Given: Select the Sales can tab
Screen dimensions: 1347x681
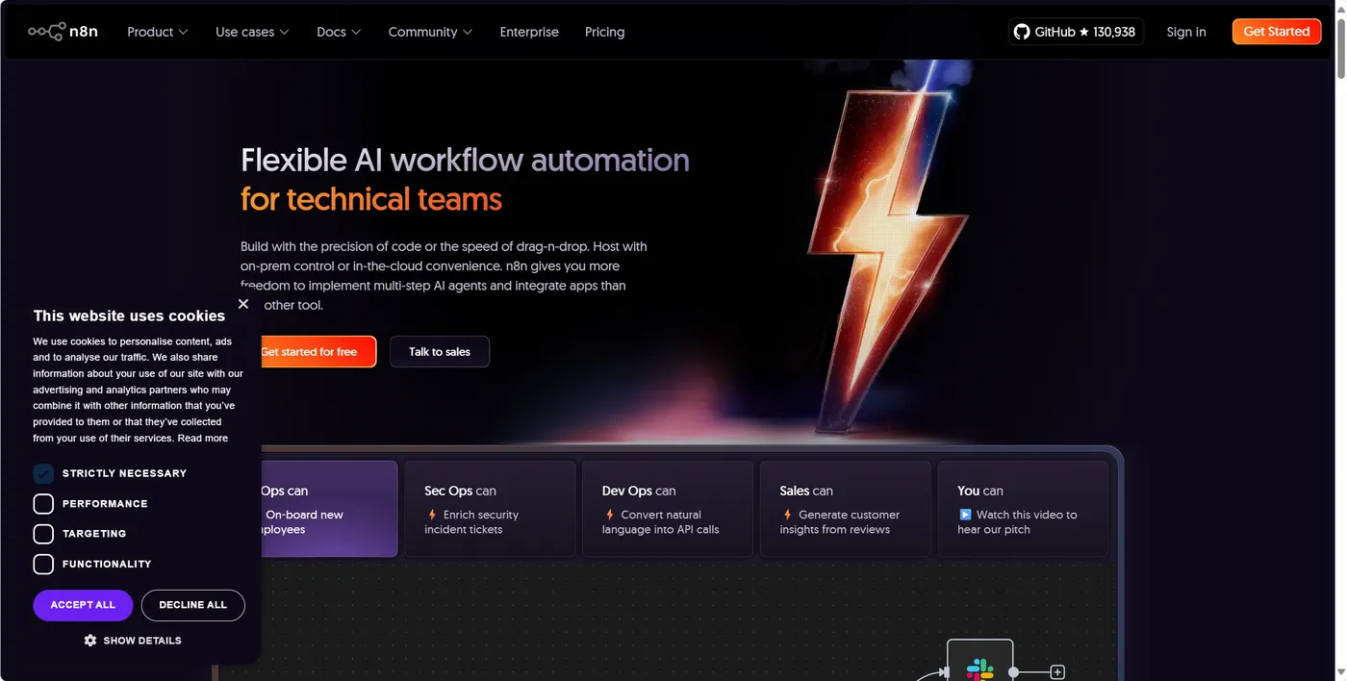Looking at the screenshot, I should [x=846, y=509].
